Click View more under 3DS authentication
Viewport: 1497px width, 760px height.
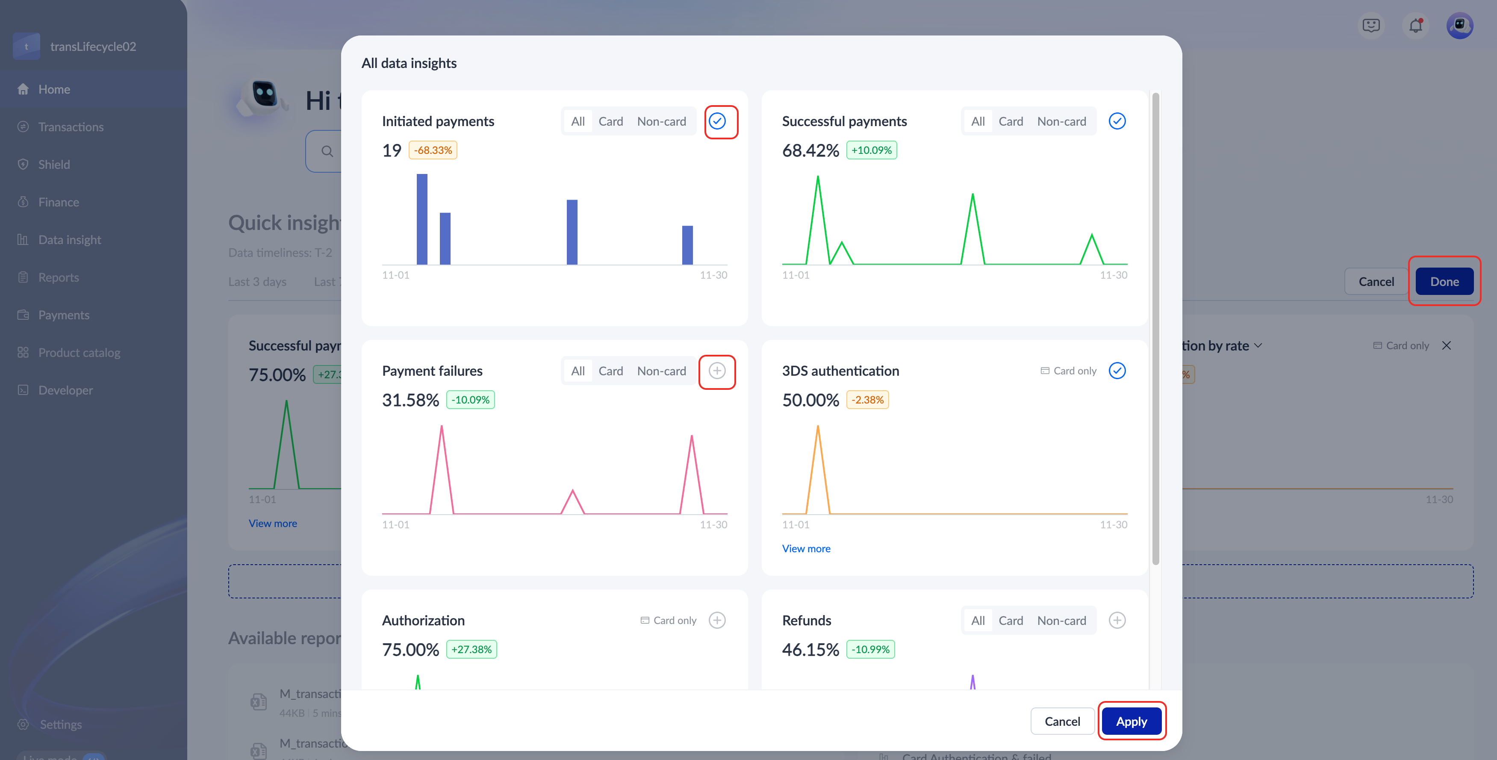point(805,548)
